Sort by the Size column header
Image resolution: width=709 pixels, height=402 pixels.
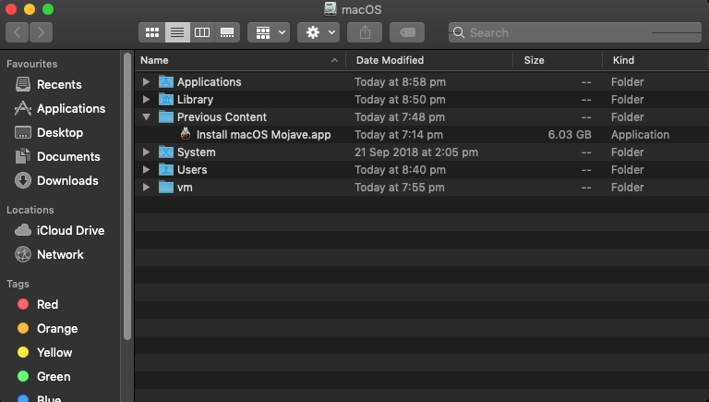[534, 60]
